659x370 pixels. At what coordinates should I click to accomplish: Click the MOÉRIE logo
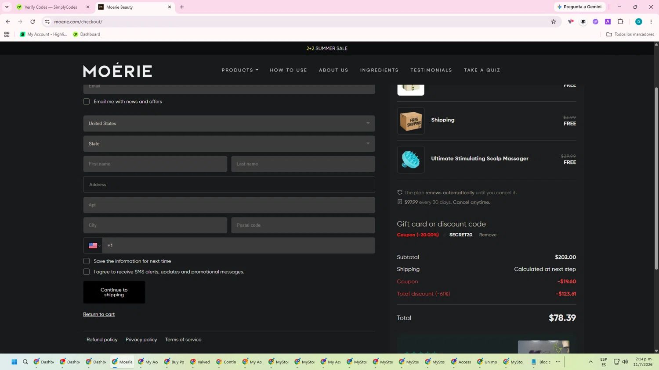point(117,70)
